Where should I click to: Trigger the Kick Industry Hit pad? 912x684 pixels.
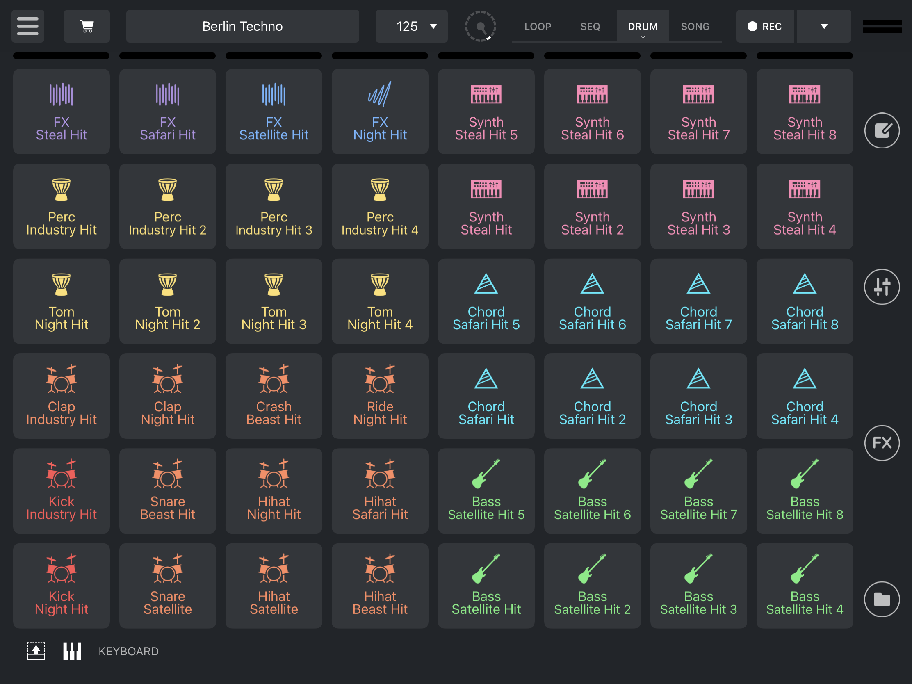(62, 490)
